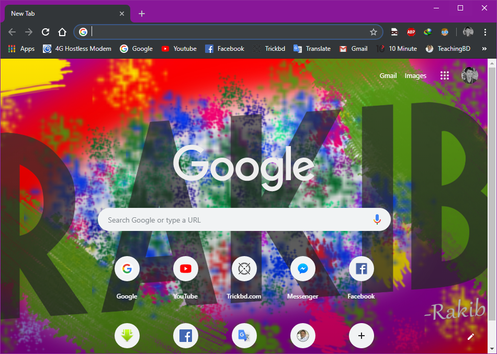Go back to the previous page
Image resolution: width=497 pixels, height=354 pixels.
[12, 32]
